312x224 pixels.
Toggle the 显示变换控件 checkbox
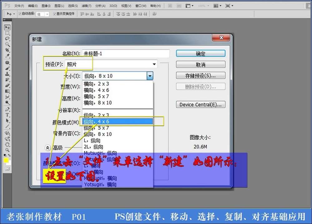(x=55, y=13)
